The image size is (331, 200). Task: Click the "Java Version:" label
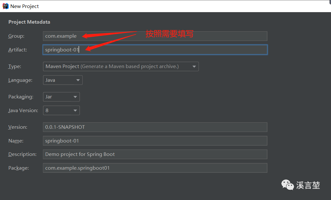(23, 111)
